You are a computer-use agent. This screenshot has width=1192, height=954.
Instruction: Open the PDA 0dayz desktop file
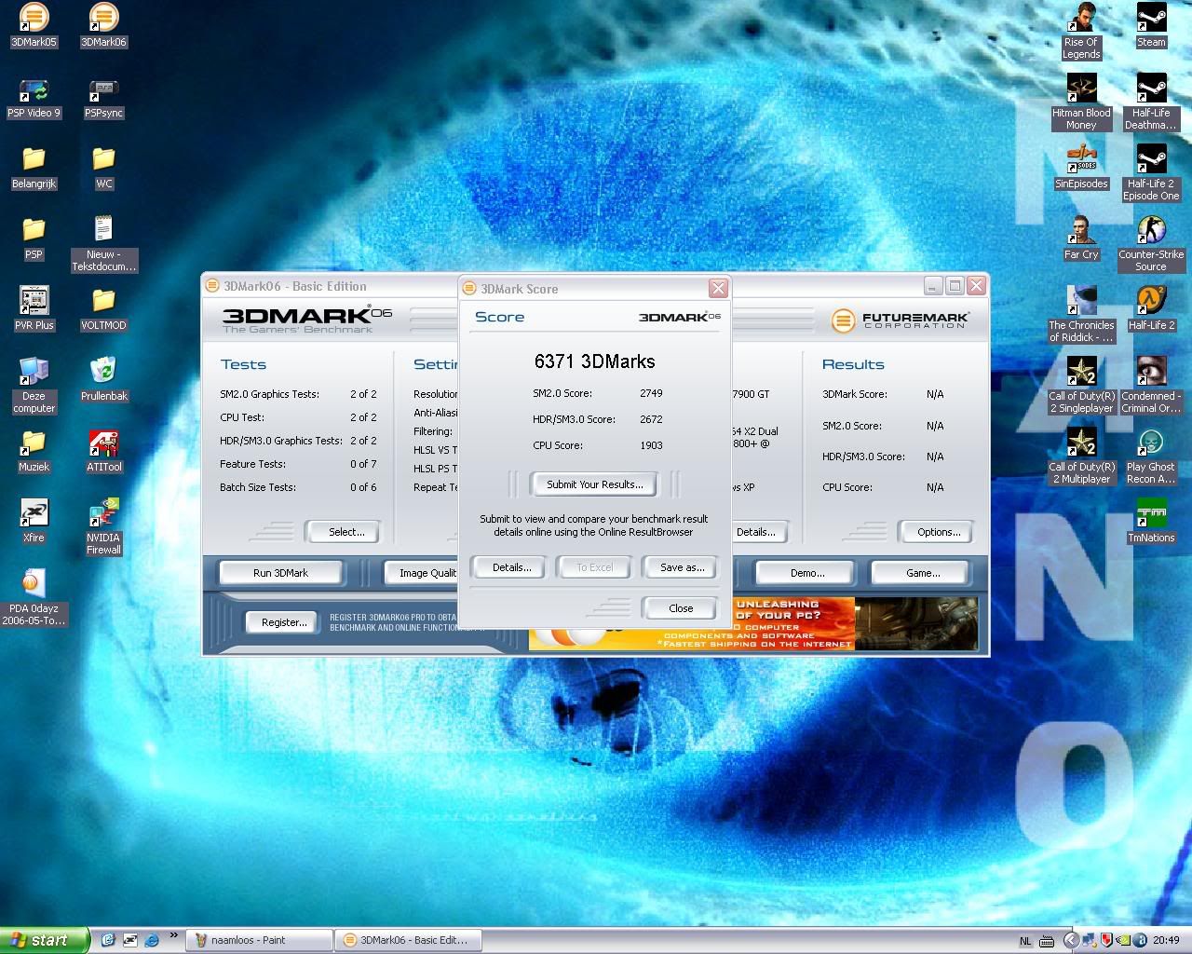pyautogui.click(x=34, y=597)
